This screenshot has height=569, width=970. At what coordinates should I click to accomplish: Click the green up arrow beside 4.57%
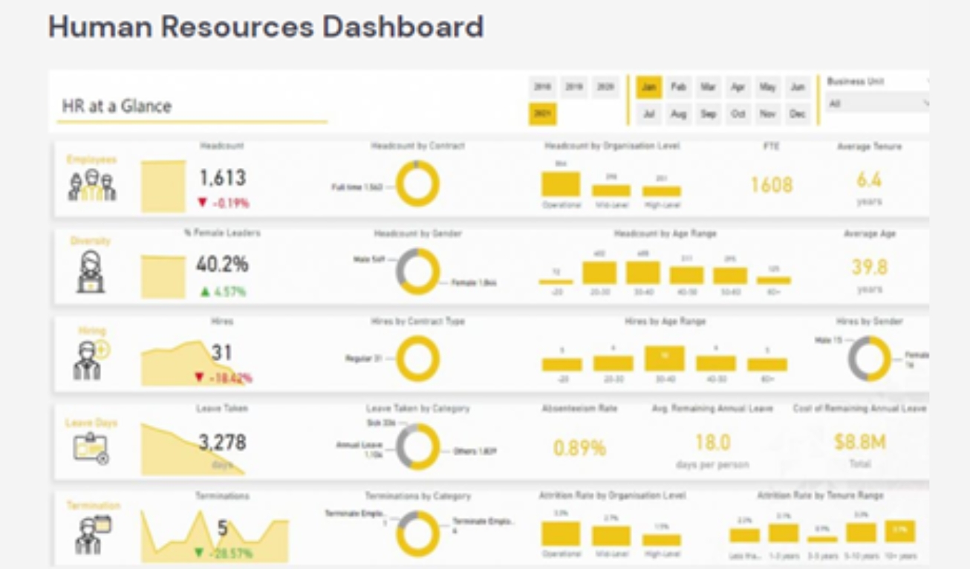[x=205, y=292]
